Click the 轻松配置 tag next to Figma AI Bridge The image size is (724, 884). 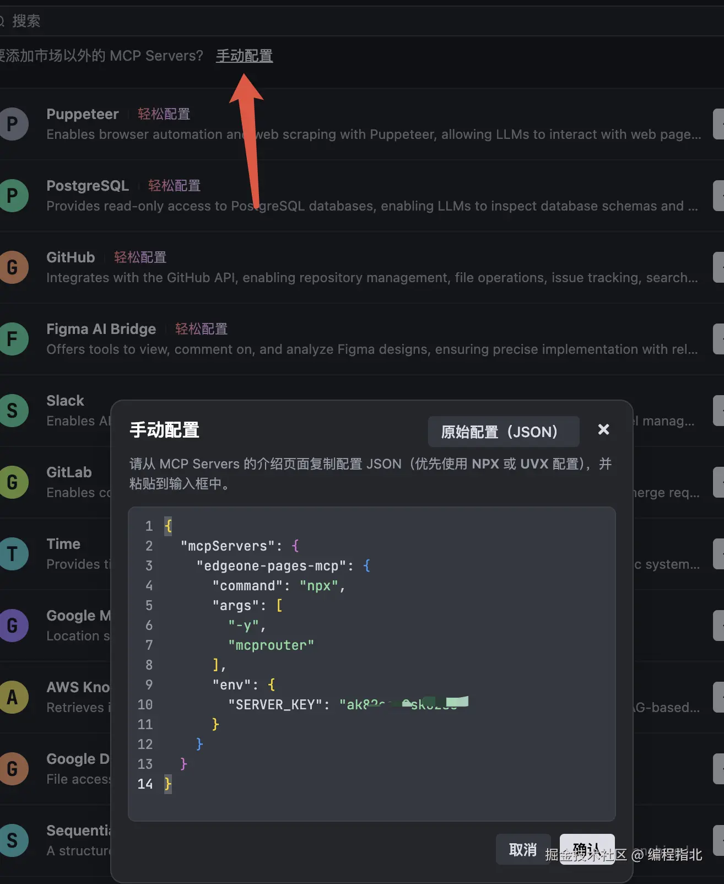tap(201, 329)
